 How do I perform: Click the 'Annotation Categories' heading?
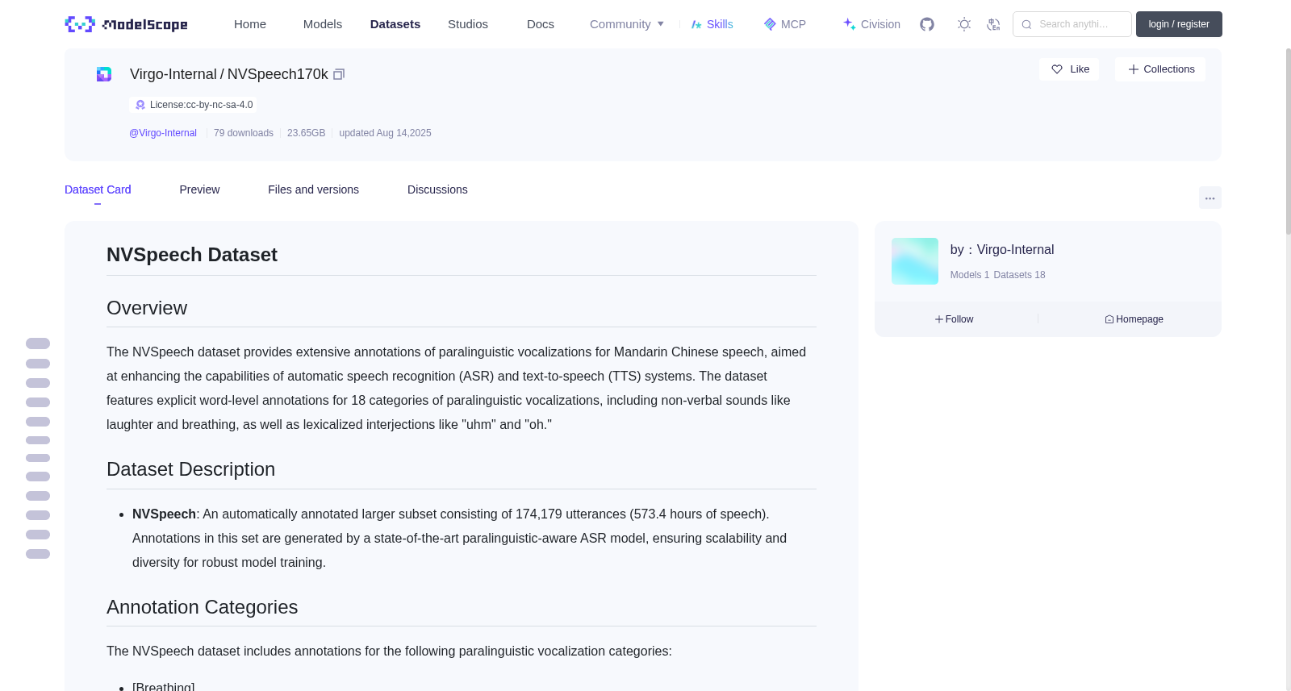203,607
